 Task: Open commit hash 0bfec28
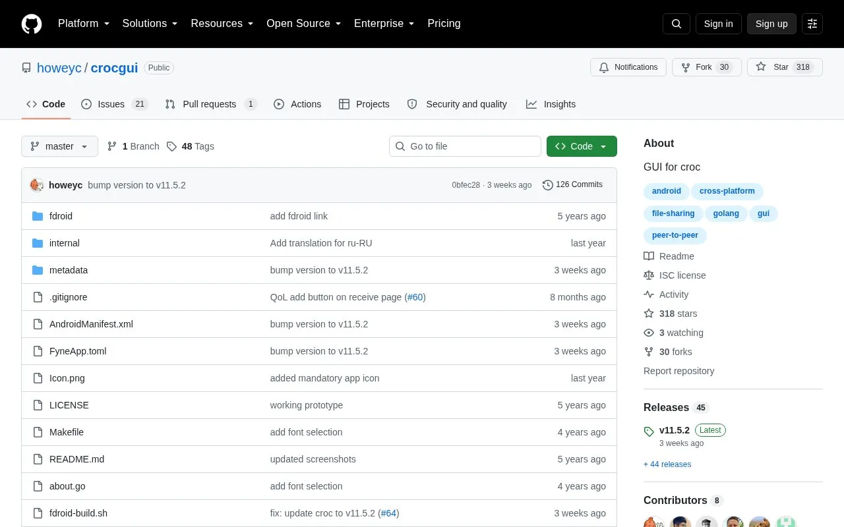(466, 185)
